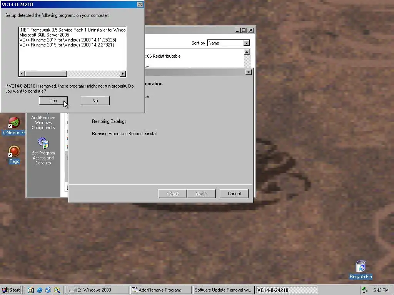Select .NET Framework 3.5 Service Pack 1 entry

click(72, 30)
